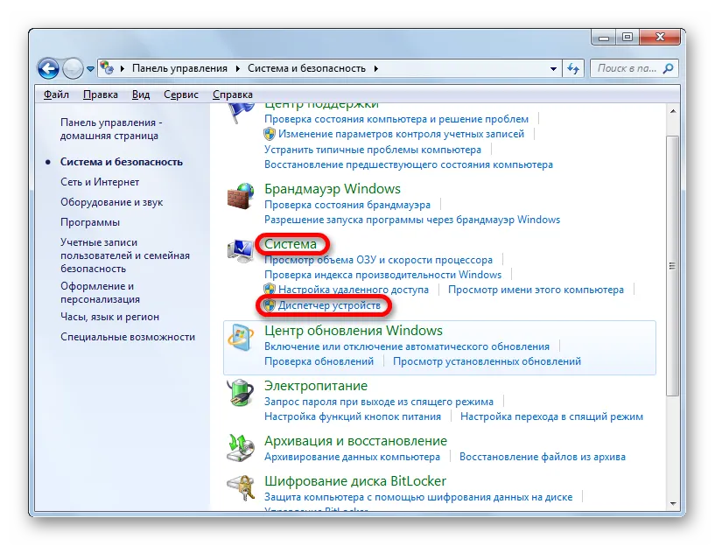Expand the arrow after Система и безопасность breadcrumb
The image size is (715, 546).
(376, 68)
